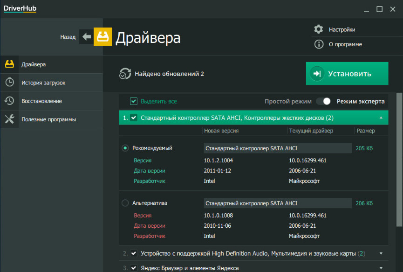
Task: Click the Полезные программы tools icon
Action: (x=9, y=119)
